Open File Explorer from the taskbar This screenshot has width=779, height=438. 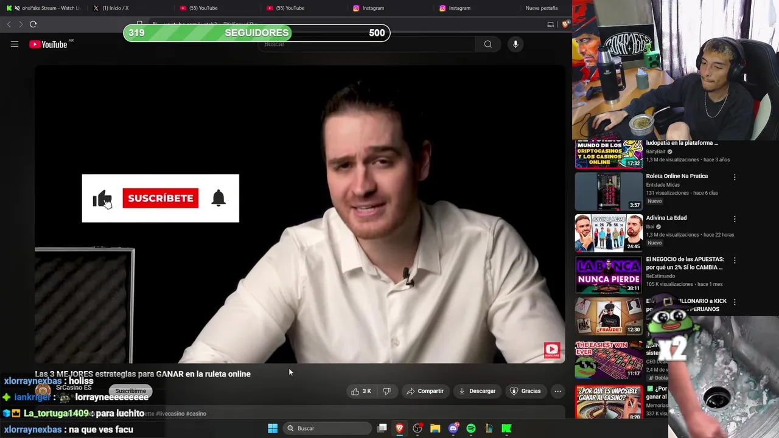435,428
